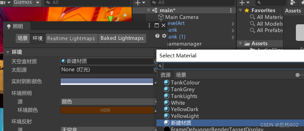304x131 pixels.
Task: Open the Hierarchy create plus menu
Action: tap(140, 2)
